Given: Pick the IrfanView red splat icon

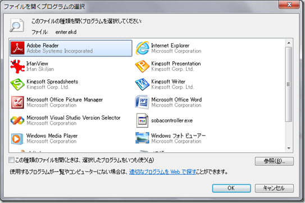Looking at the screenshot, I should tap(17, 66).
